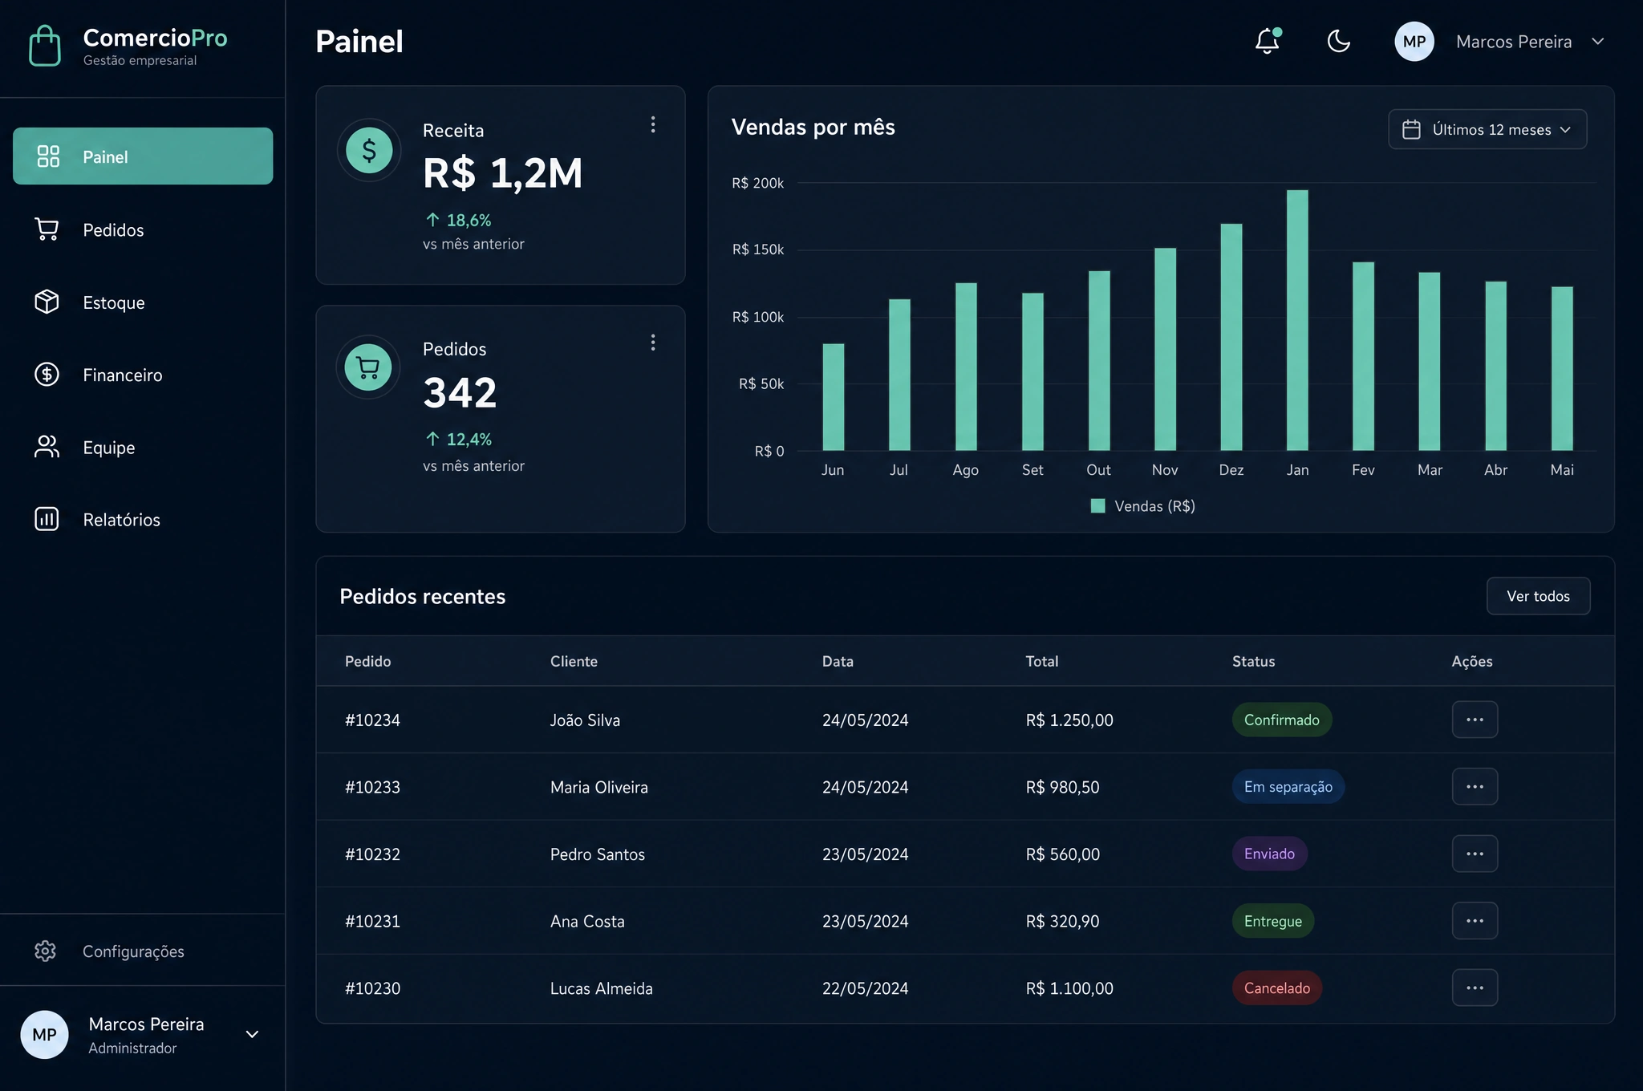Open the Receita card three-dot menu
The image size is (1643, 1091).
click(653, 124)
